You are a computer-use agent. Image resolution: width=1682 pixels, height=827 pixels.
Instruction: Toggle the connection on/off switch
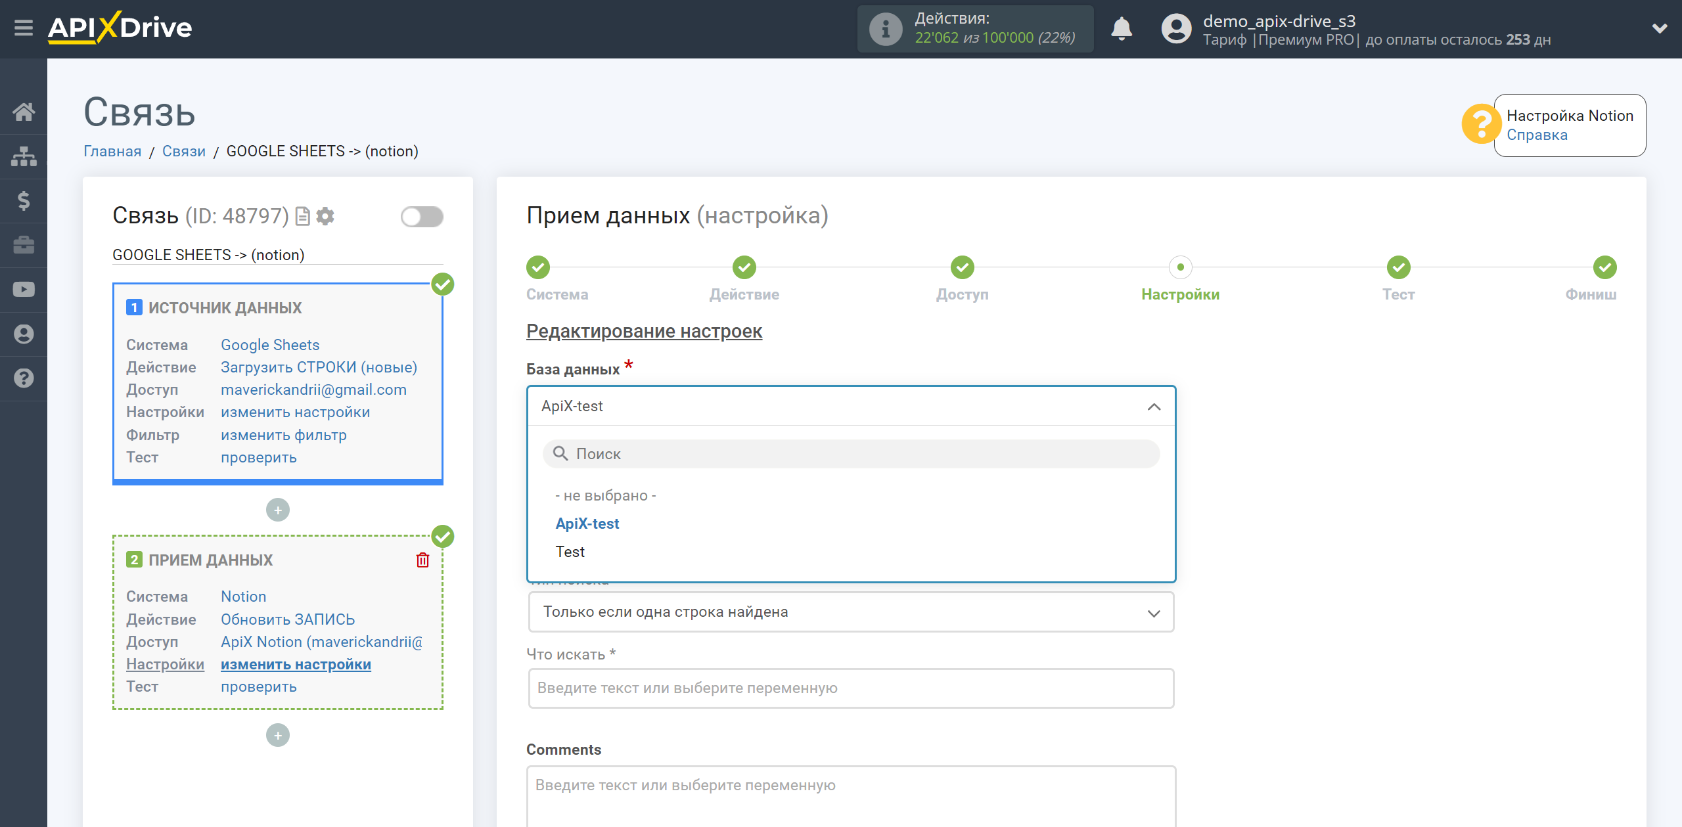tap(422, 217)
